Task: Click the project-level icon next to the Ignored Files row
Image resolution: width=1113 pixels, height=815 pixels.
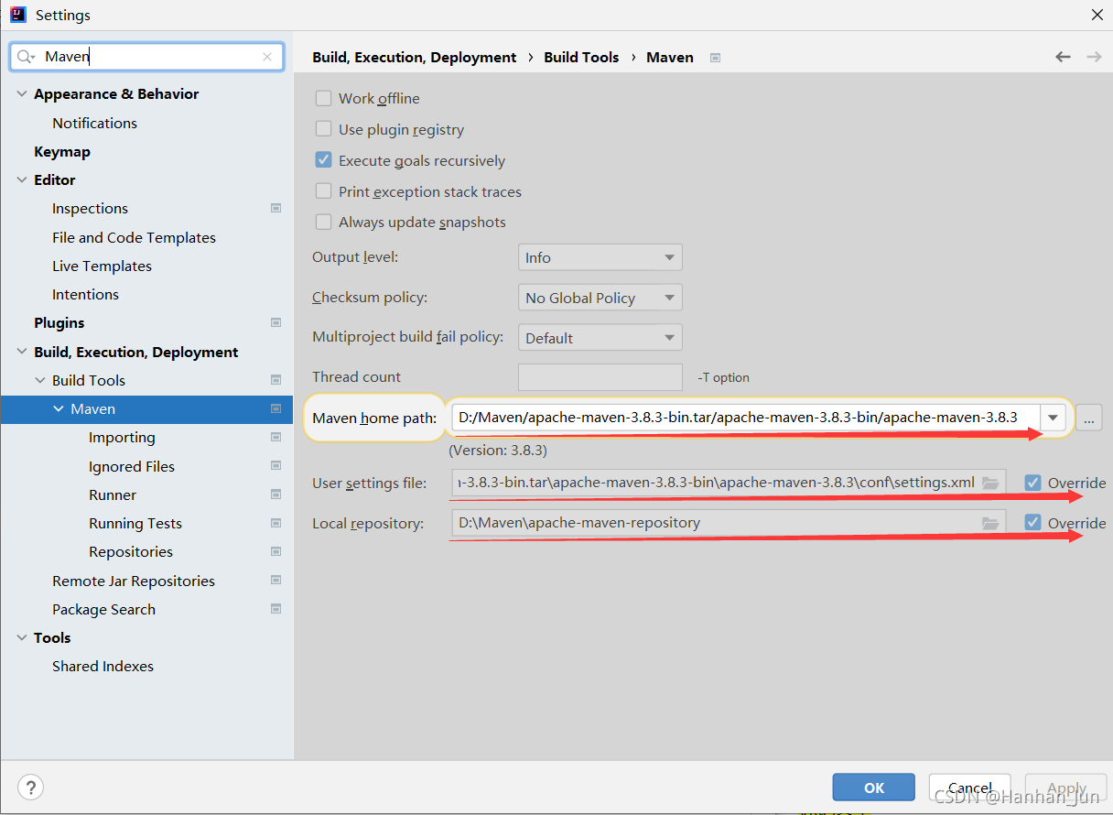Action: [276, 466]
